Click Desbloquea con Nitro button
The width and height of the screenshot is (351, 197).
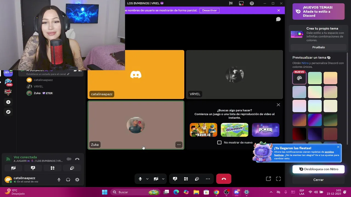click(318, 169)
